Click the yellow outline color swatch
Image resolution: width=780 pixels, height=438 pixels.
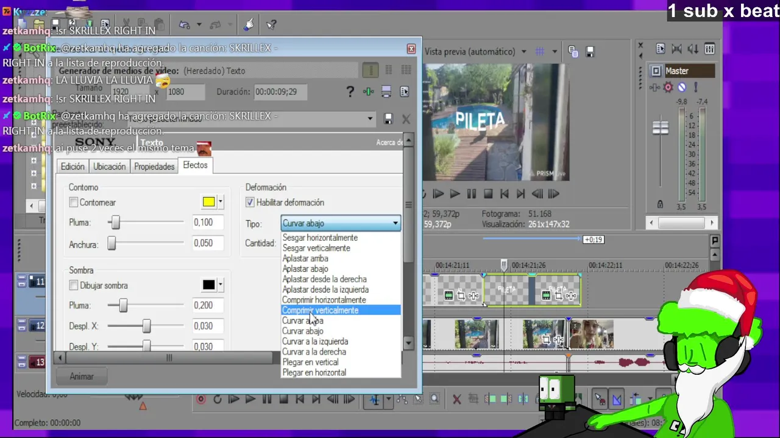209,202
